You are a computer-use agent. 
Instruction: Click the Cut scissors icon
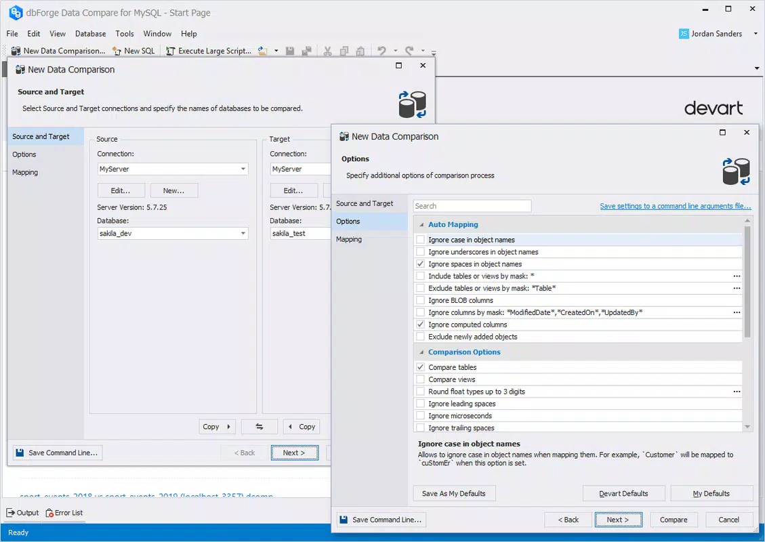tap(327, 51)
